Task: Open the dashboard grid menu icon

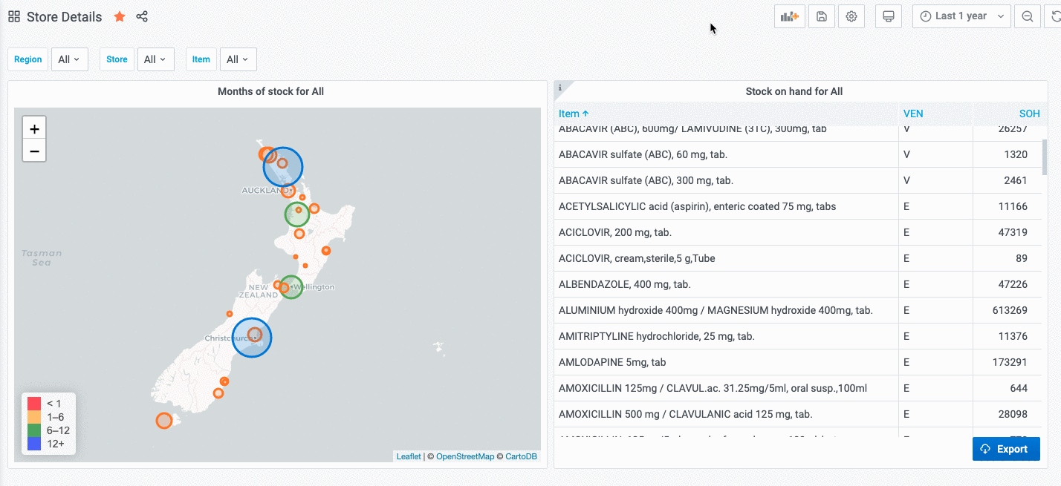Action: [14, 16]
